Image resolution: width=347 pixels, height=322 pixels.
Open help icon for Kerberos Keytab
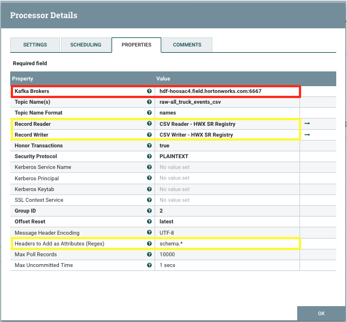(149, 189)
